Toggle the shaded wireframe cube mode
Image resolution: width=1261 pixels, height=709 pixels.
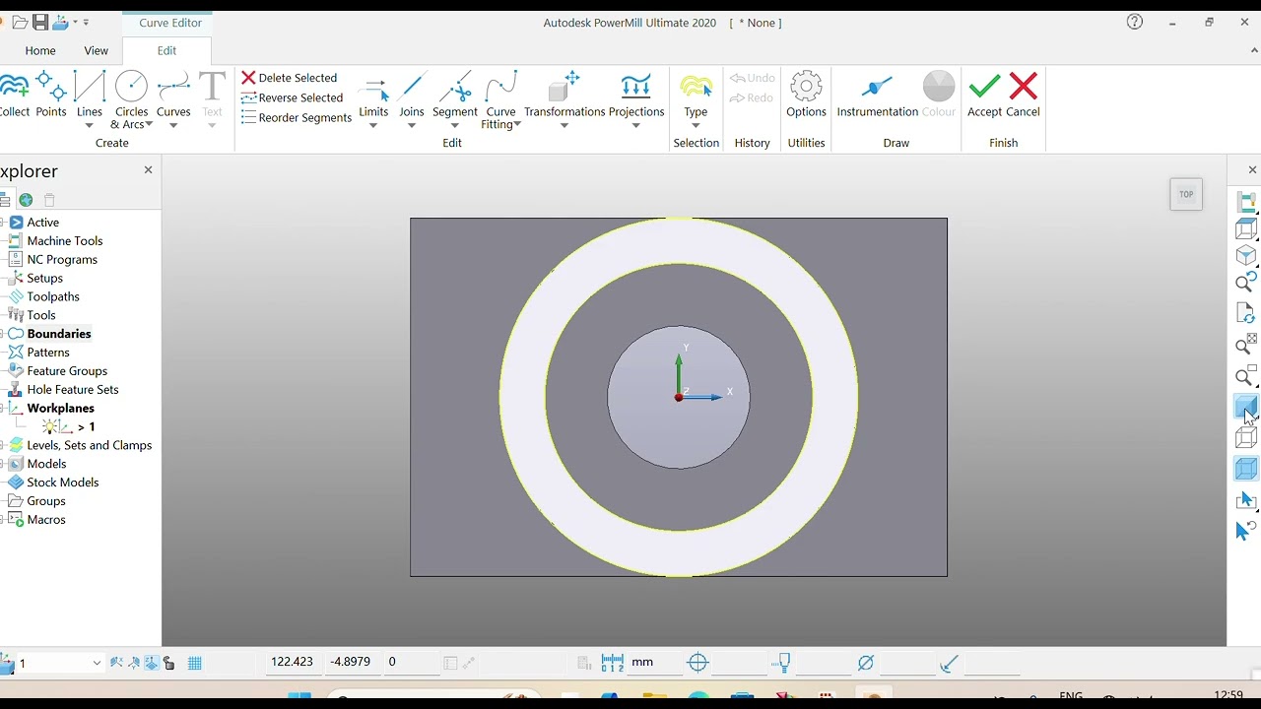1246,469
